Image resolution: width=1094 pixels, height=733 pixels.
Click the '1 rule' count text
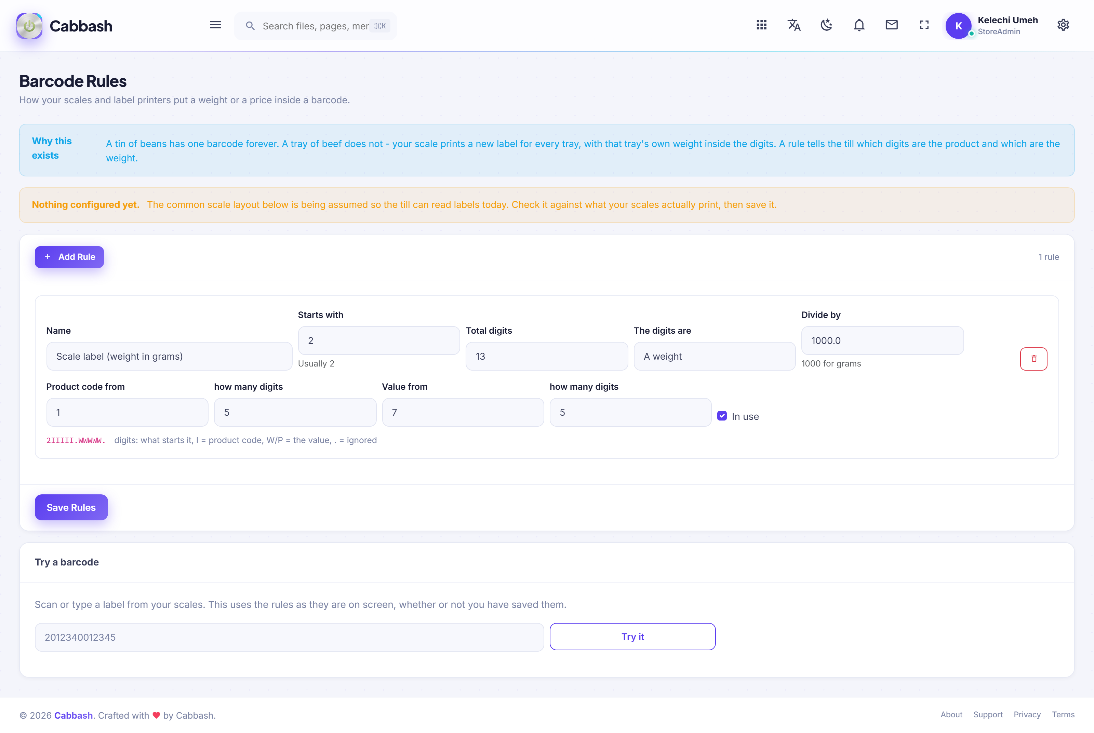coord(1048,257)
